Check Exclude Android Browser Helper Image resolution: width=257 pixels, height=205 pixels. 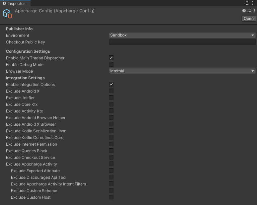(x=111, y=117)
